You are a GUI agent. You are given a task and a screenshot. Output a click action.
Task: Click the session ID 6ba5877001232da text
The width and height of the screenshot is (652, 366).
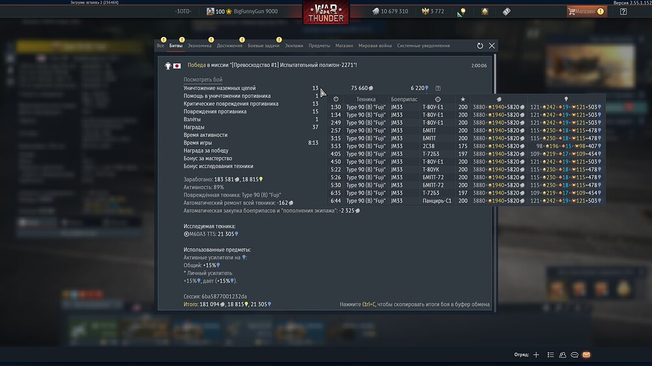point(215,296)
